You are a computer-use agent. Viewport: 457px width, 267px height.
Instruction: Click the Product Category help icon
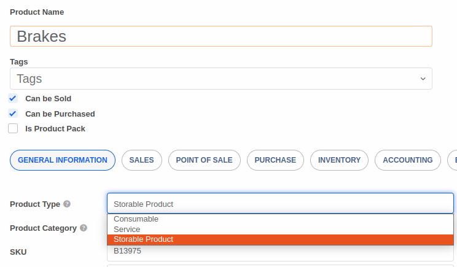(x=84, y=228)
